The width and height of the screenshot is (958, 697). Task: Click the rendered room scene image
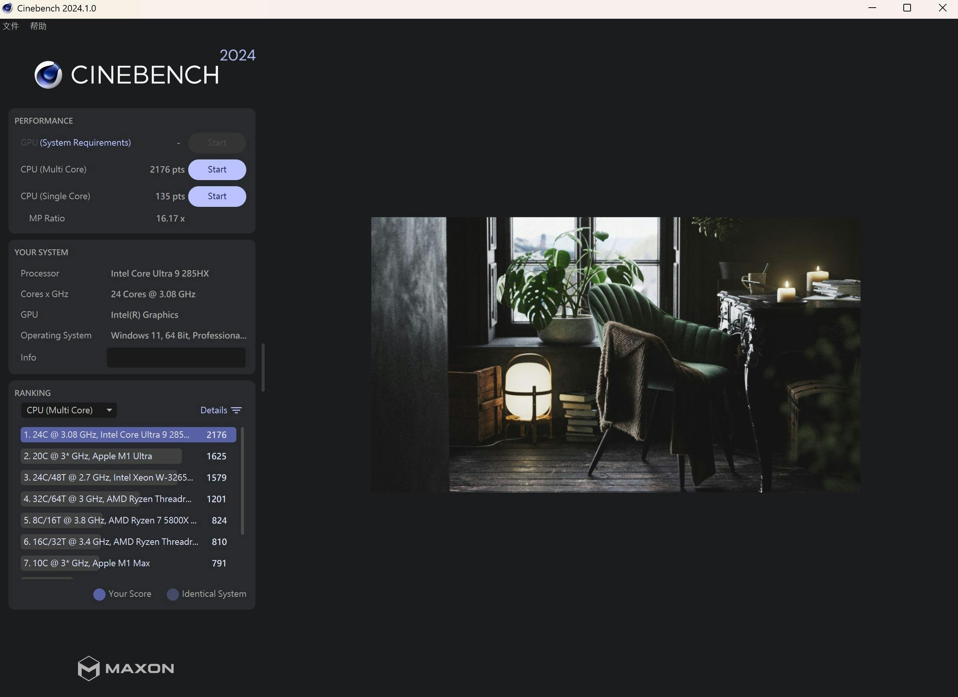point(615,355)
